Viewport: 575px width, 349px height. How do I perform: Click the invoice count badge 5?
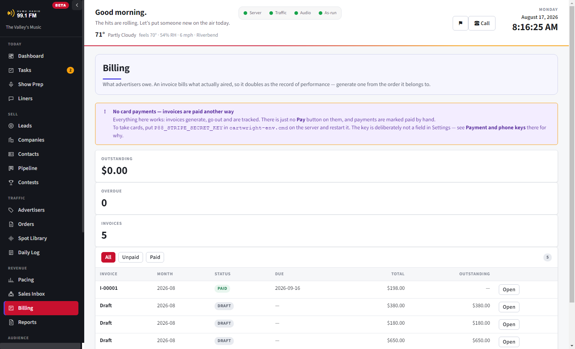coord(547,257)
